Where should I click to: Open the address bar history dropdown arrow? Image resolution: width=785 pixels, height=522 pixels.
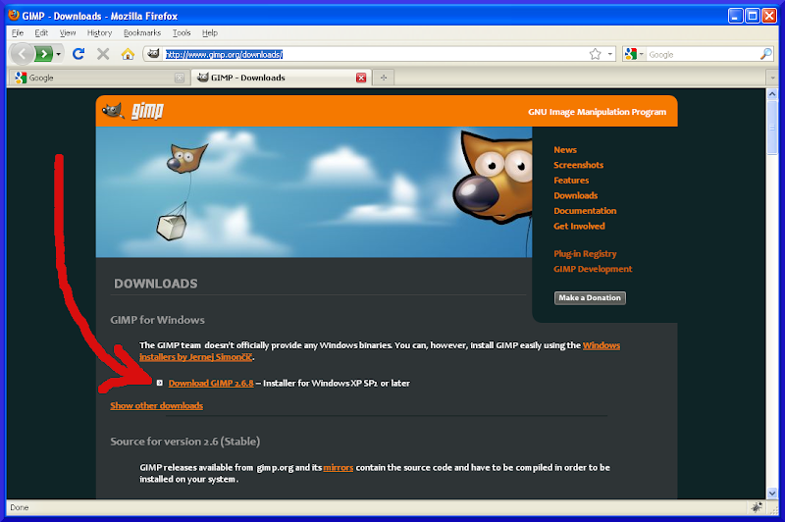(609, 54)
